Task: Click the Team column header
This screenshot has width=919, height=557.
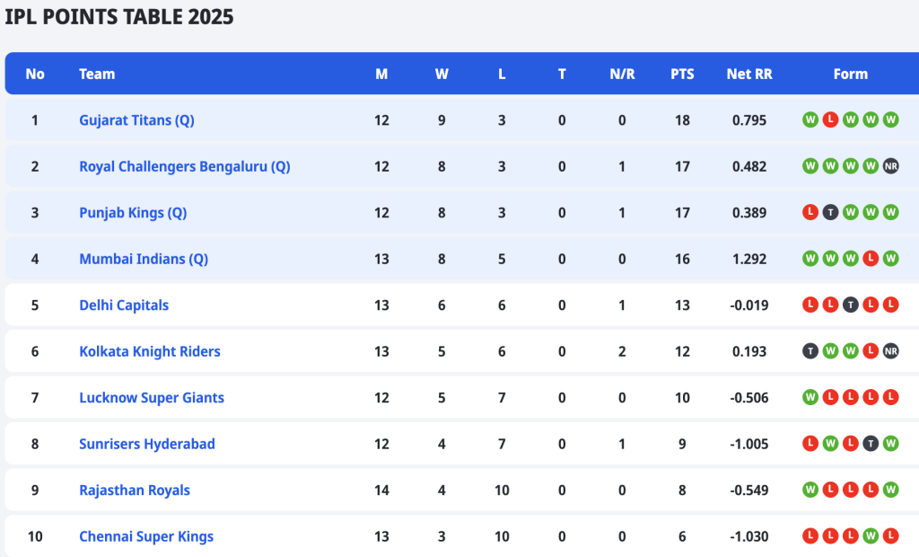Action: click(x=97, y=74)
